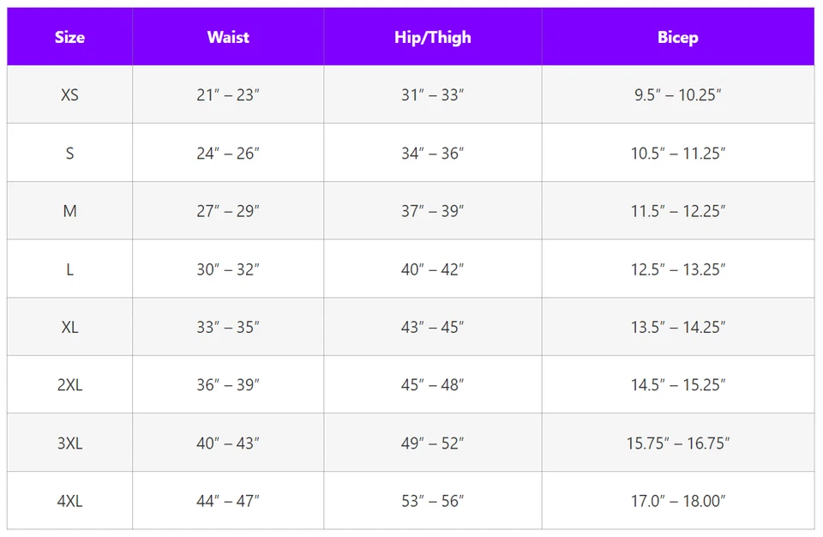Click waist value 21″ – 23″
The height and width of the screenshot is (537, 823).
[228, 94]
